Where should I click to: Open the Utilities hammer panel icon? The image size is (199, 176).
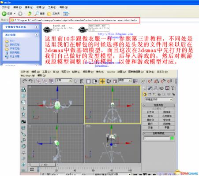click(x=173, y=88)
